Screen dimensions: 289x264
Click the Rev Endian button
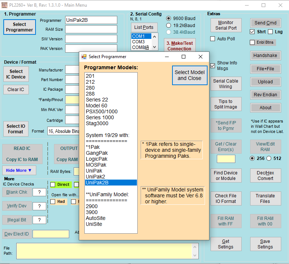click(x=265, y=95)
